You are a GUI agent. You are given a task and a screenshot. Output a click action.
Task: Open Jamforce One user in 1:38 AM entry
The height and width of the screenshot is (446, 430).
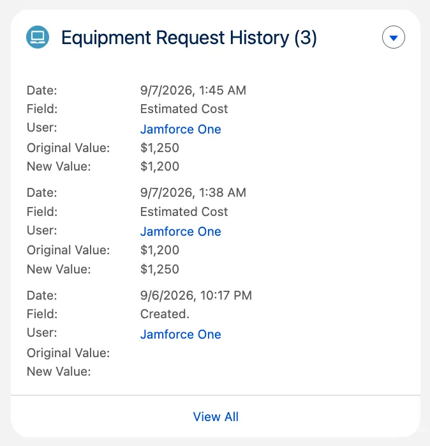[181, 231]
